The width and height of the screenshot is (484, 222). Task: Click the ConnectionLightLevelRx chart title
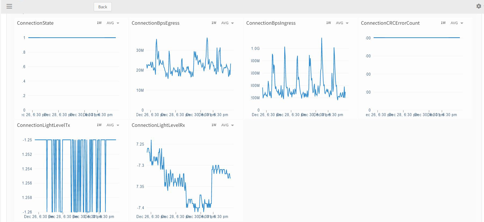(x=158, y=125)
